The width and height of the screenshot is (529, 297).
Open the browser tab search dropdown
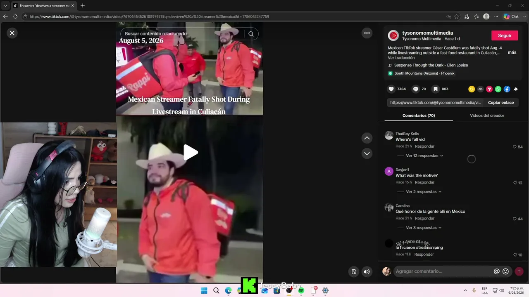[x=5, y=6]
